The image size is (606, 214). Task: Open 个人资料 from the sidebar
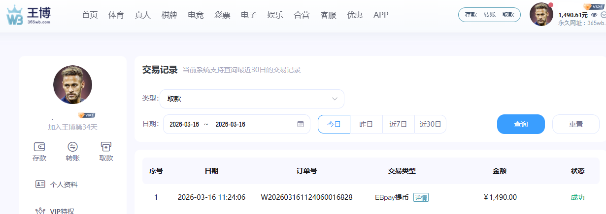click(x=64, y=185)
